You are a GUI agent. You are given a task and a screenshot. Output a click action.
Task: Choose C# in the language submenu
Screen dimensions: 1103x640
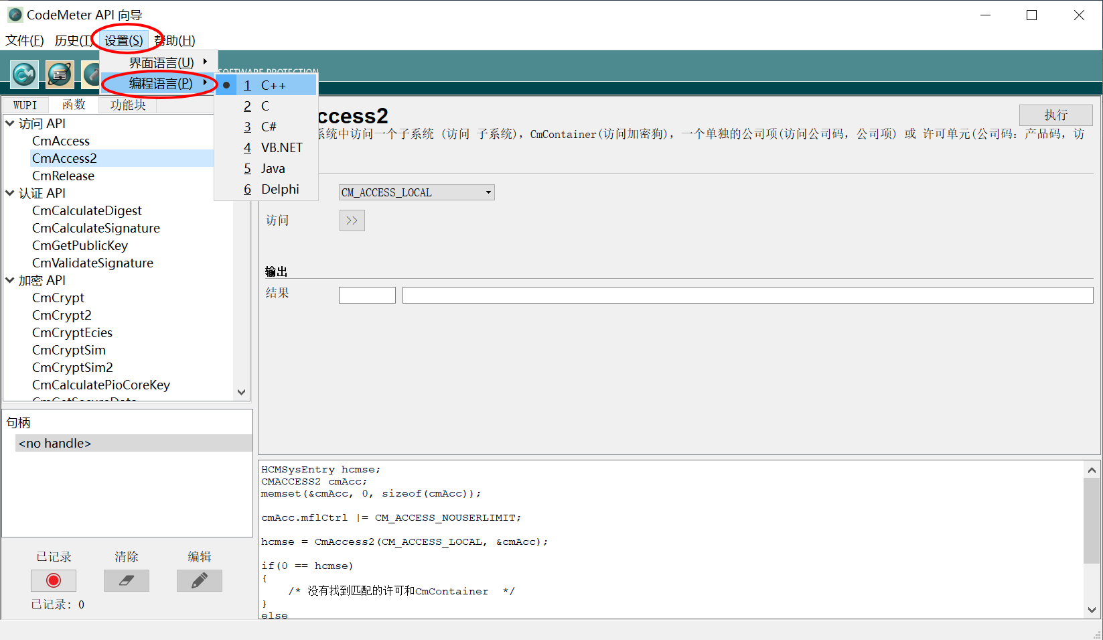(266, 127)
